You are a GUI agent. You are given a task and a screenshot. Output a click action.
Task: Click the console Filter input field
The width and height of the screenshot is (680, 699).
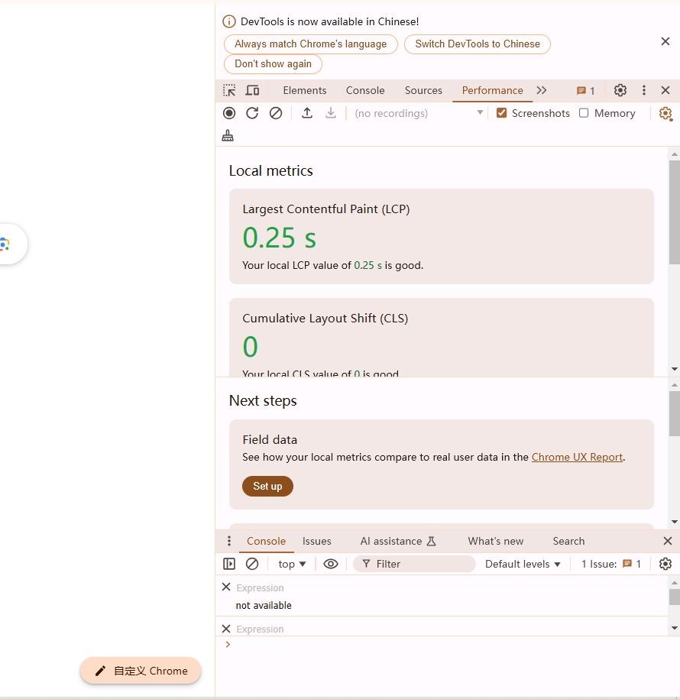[x=414, y=564]
